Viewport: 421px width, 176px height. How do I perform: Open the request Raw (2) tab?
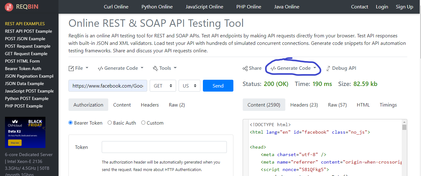click(177, 105)
